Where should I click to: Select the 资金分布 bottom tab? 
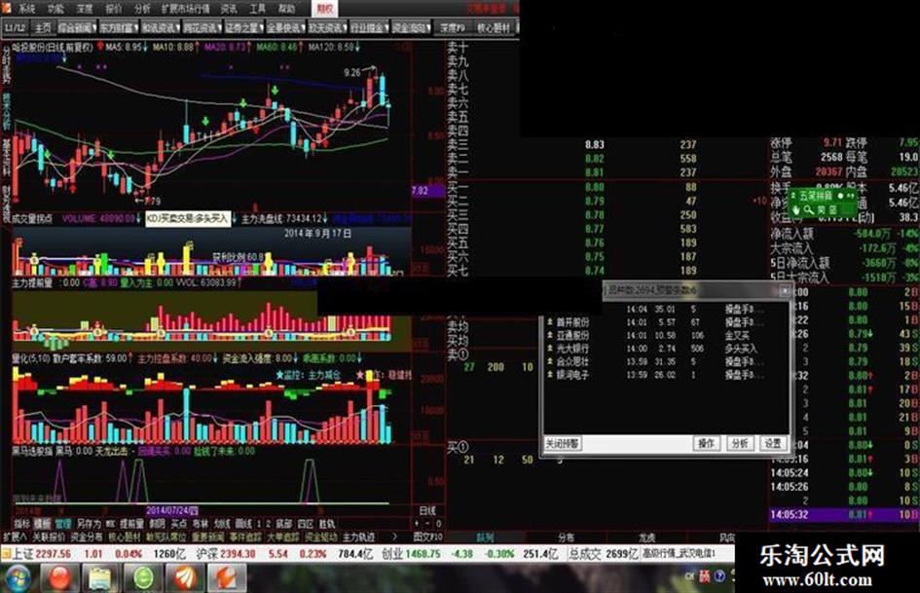click(87, 537)
